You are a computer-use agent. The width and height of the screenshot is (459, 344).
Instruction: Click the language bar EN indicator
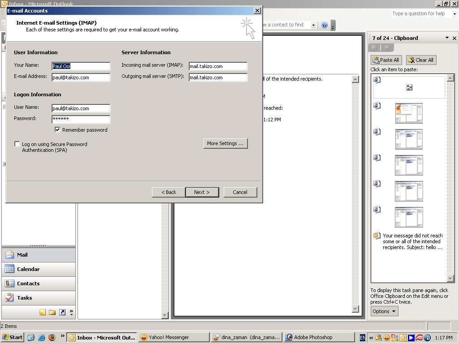362,338
